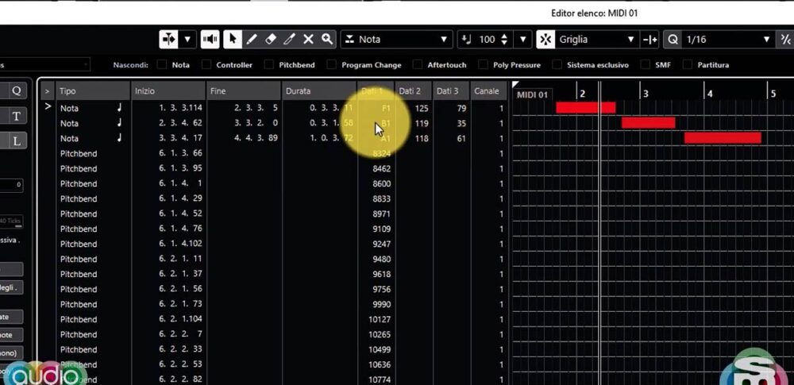Click pitchbend value 8600
Viewport: 794px width, 385px height.
[381, 183]
